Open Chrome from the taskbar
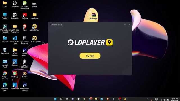Screen dimensions: 180x101 click(x=84, y=99)
